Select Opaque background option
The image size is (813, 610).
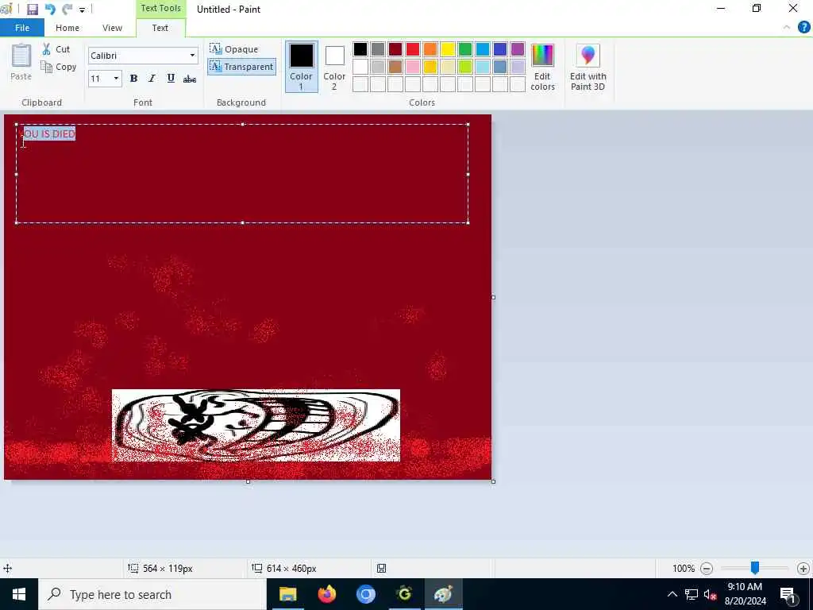pyautogui.click(x=234, y=49)
